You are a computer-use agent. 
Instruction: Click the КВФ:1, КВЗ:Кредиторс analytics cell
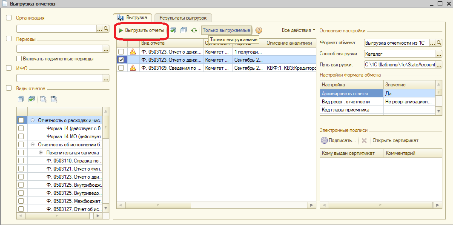click(290, 68)
